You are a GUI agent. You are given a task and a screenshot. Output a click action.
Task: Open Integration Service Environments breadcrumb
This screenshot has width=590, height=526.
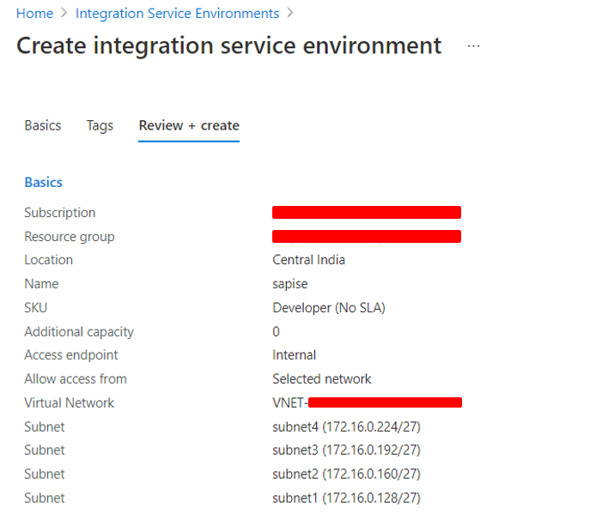177,14
